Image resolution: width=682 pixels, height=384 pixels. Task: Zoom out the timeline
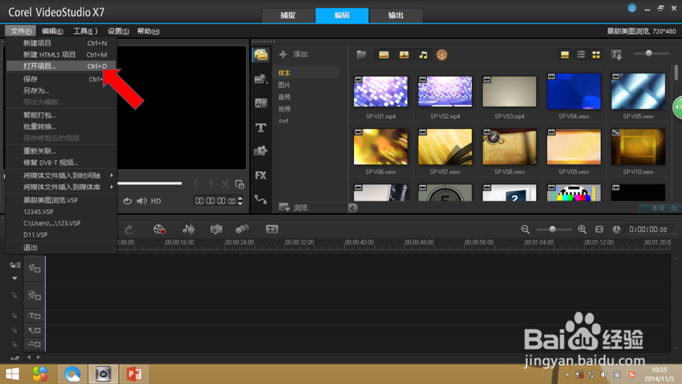[x=525, y=229]
